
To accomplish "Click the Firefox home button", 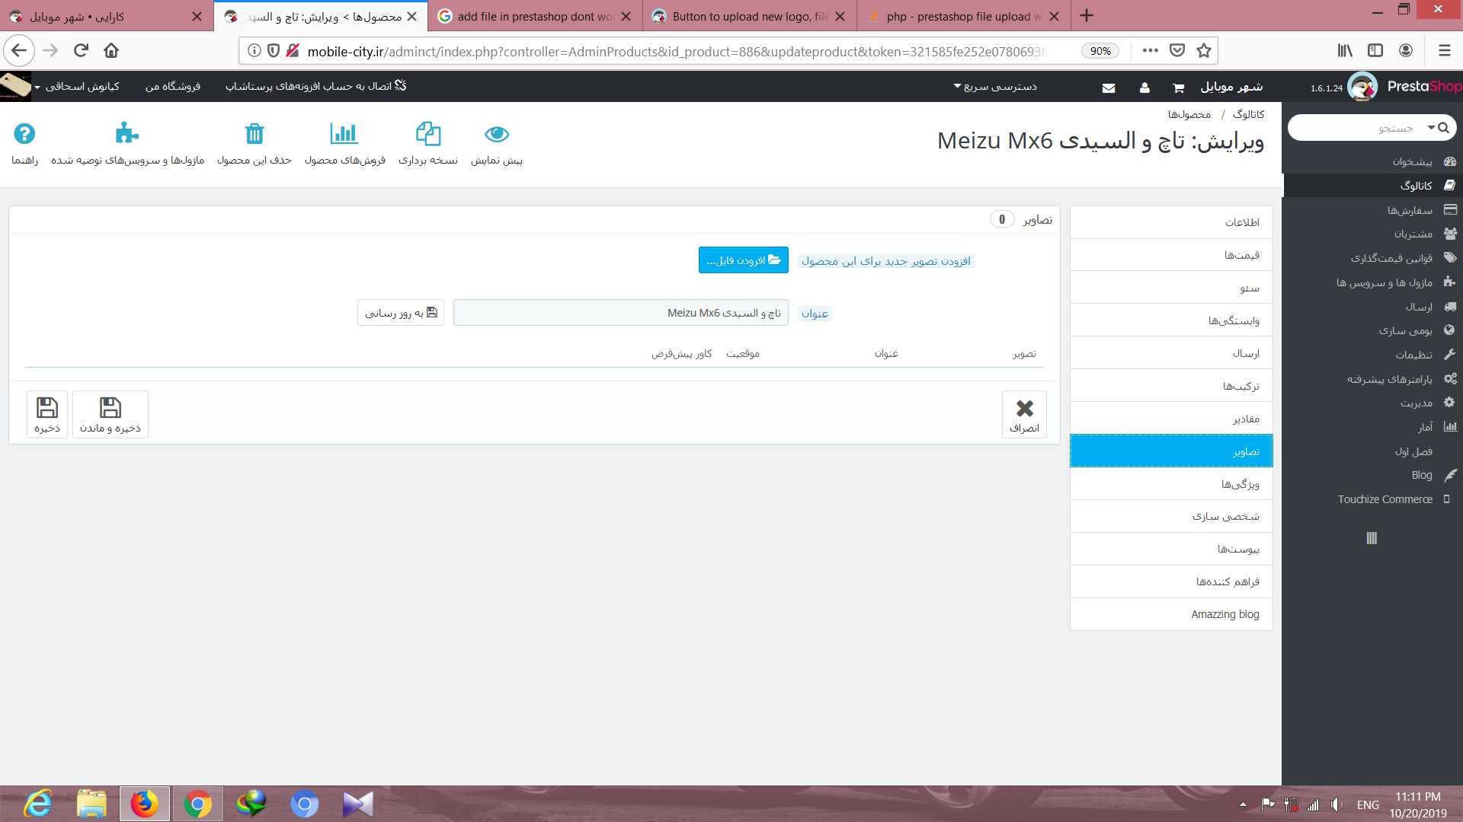I will tap(111, 50).
